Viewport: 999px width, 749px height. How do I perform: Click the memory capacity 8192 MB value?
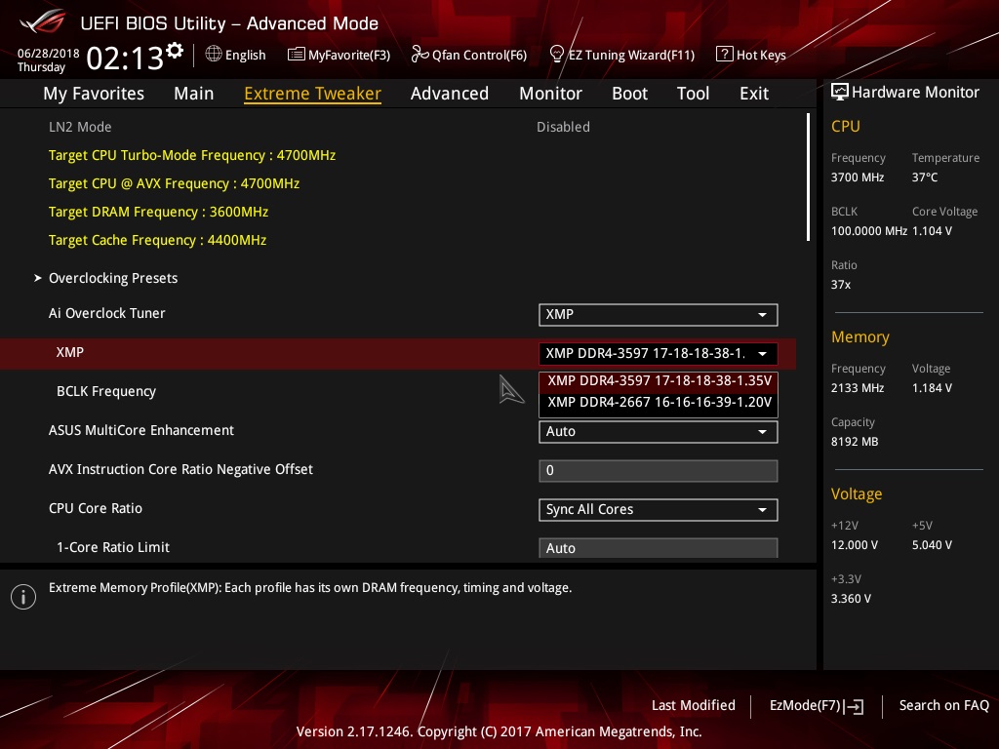pyautogui.click(x=855, y=442)
